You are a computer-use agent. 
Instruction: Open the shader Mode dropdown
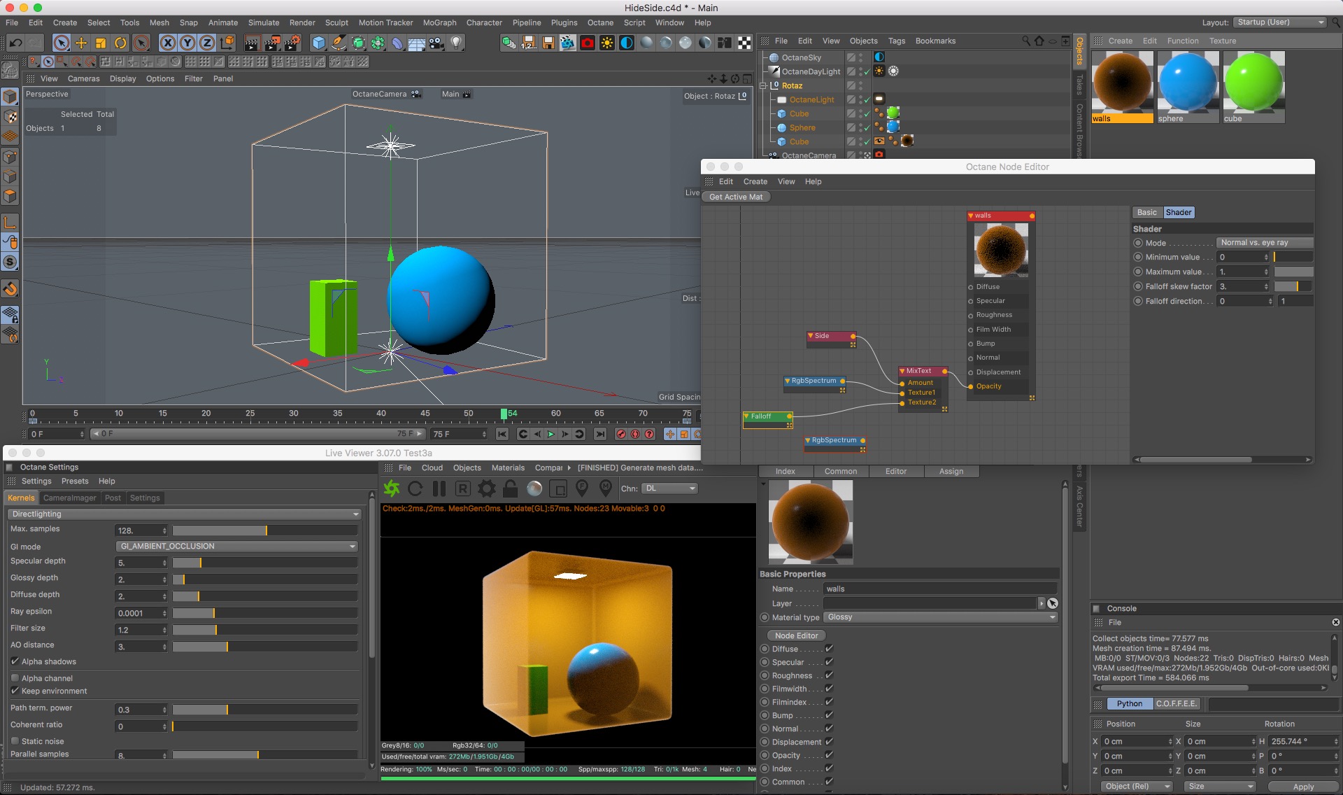pyautogui.click(x=1263, y=243)
